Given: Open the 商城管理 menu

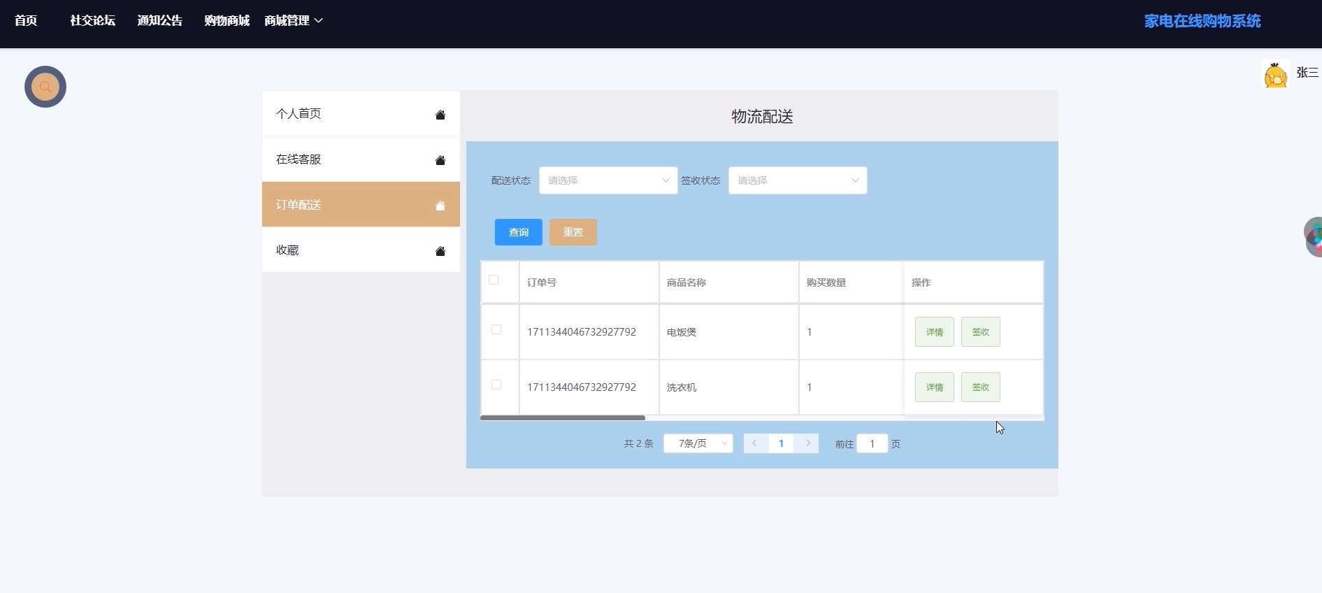Looking at the screenshot, I should (x=293, y=21).
